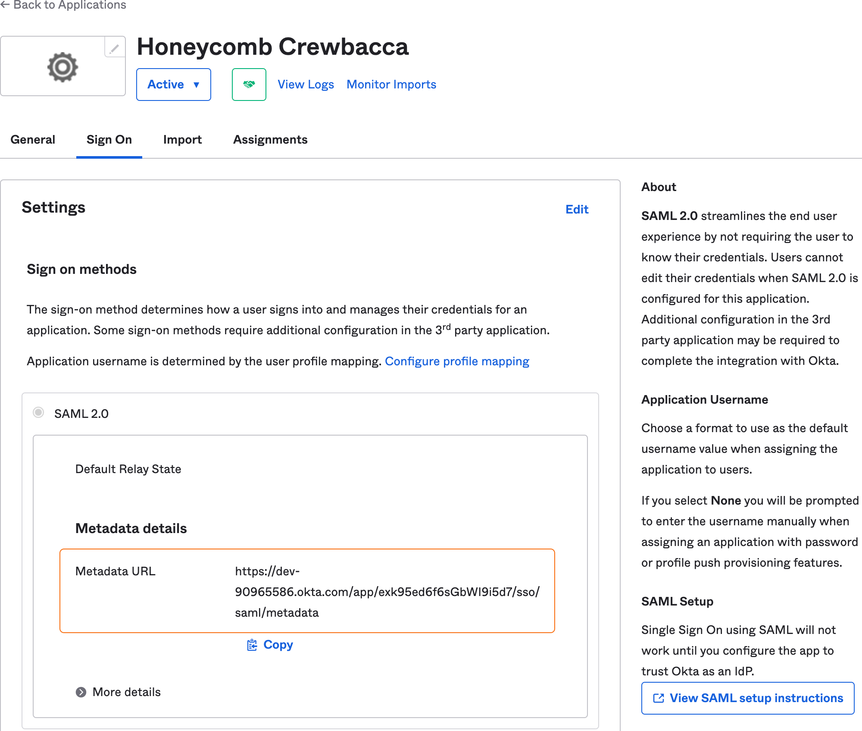Open the Active status dropdown
This screenshot has width=862, height=731.
coord(174,85)
